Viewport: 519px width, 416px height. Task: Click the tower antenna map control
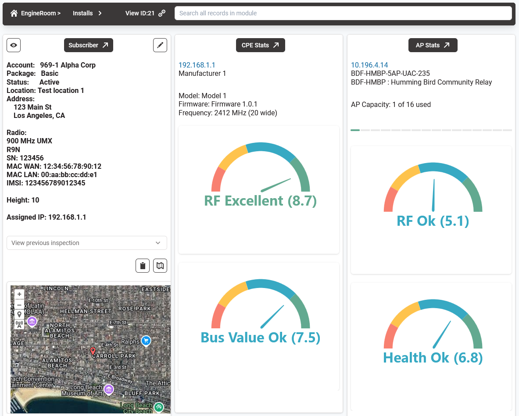[x=19, y=324]
